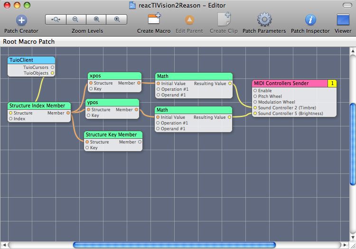Image resolution: width=356 pixels, height=249 pixels.
Task: Click the document proxy icon in the title bar
Action: click(x=132, y=5)
